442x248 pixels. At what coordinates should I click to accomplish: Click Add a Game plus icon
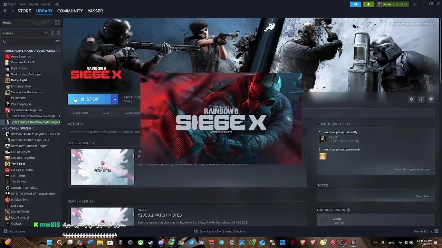coord(5,231)
